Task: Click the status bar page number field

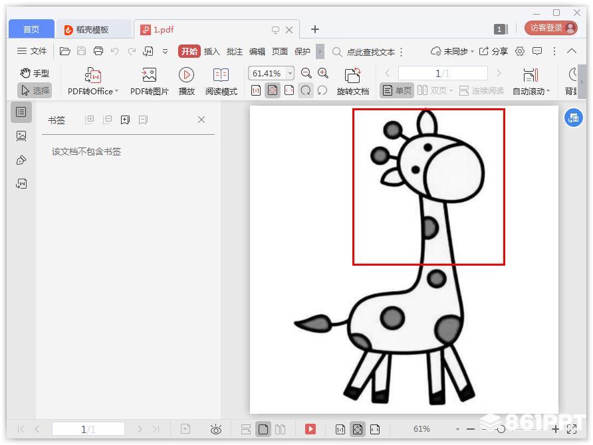Action: click(88, 429)
